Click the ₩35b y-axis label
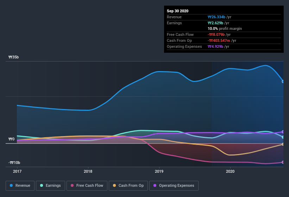 (x=13, y=57)
